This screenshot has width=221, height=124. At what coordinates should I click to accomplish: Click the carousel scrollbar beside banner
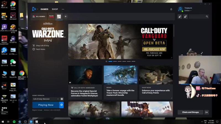[174, 31]
